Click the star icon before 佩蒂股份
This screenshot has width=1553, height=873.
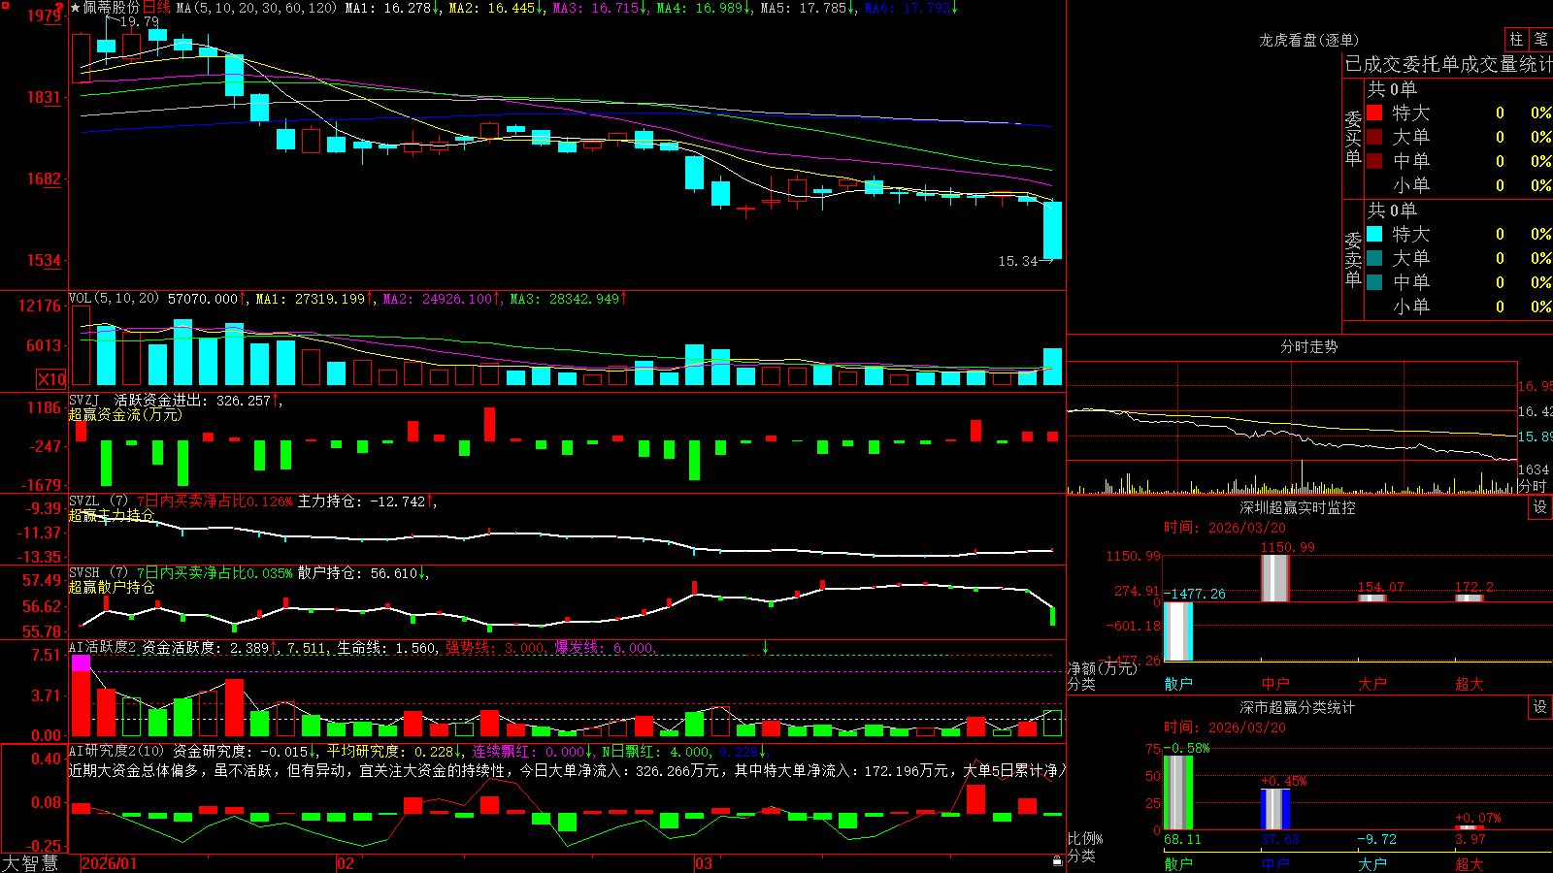click(x=75, y=8)
